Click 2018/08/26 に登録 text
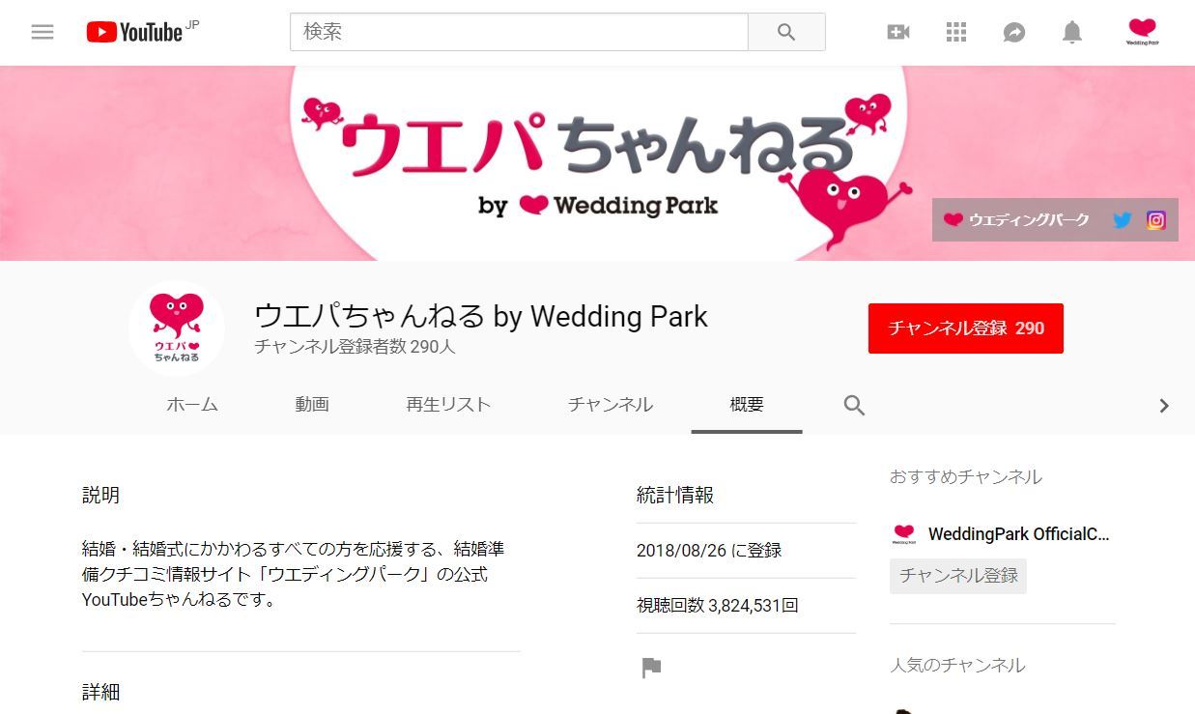 (x=709, y=551)
